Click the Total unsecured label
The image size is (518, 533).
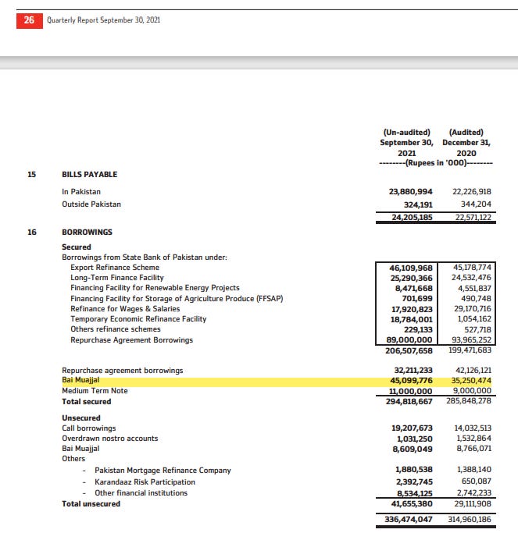[x=91, y=504]
